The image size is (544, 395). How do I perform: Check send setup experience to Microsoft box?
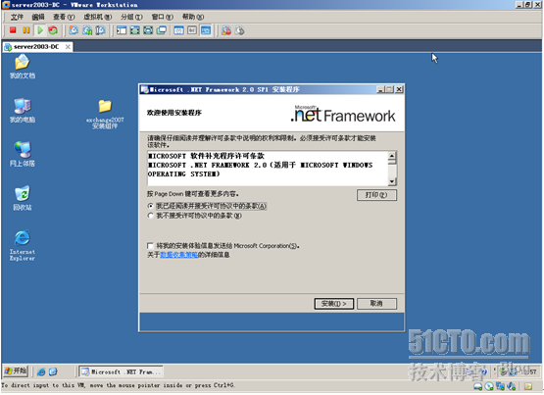pos(150,246)
